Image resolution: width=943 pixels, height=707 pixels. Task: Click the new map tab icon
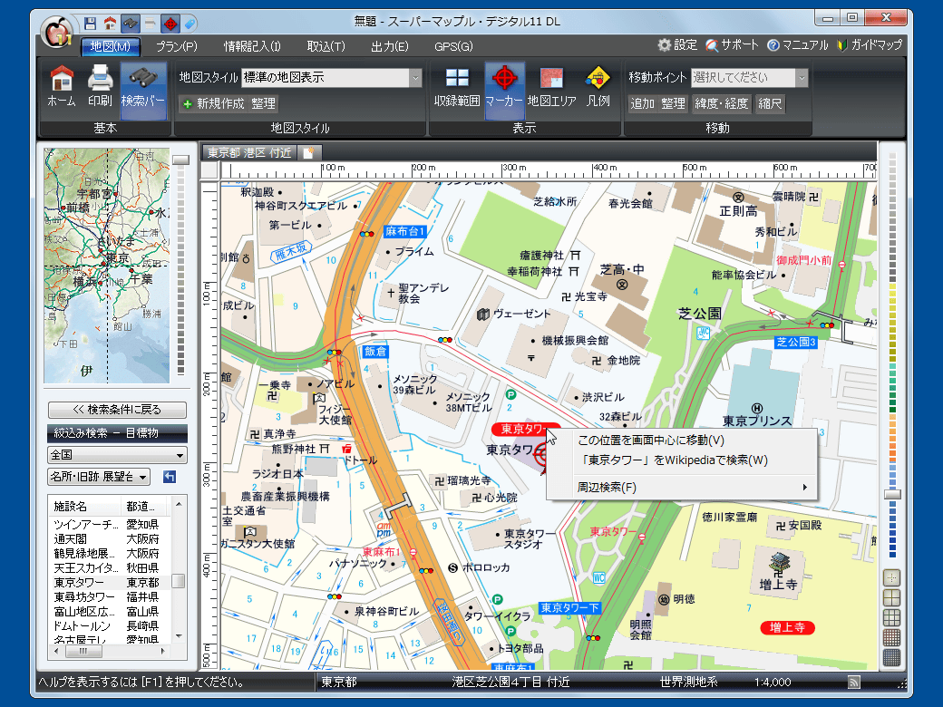(308, 152)
